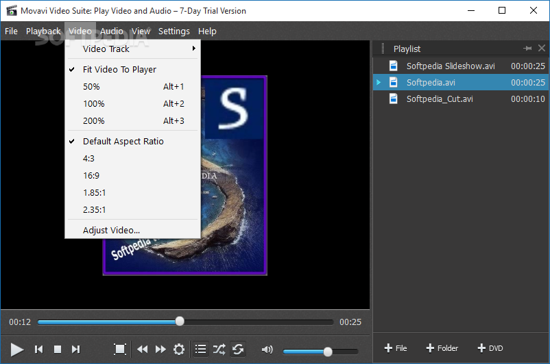The width and height of the screenshot is (550, 364).
Task: Choose the 2.35:1 aspect ratio
Action: pyautogui.click(x=132, y=209)
